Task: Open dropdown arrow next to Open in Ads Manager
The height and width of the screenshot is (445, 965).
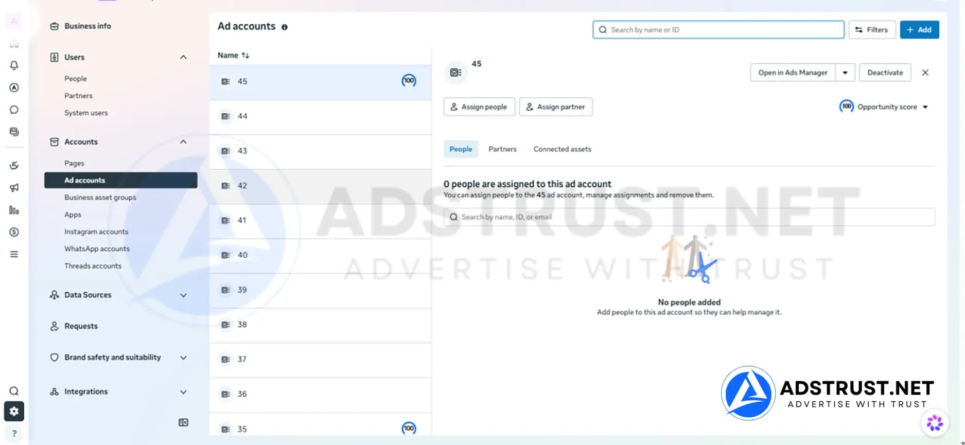Action: pos(845,73)
